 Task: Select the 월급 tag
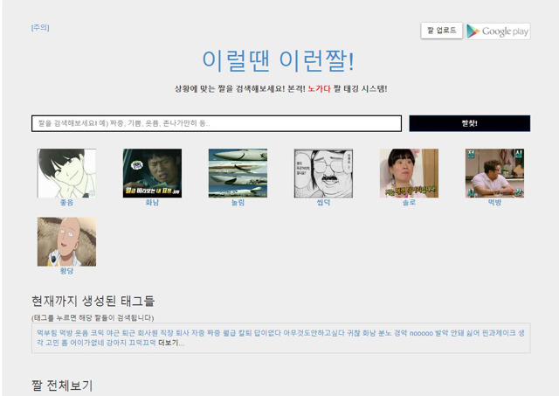pos(229,333)
